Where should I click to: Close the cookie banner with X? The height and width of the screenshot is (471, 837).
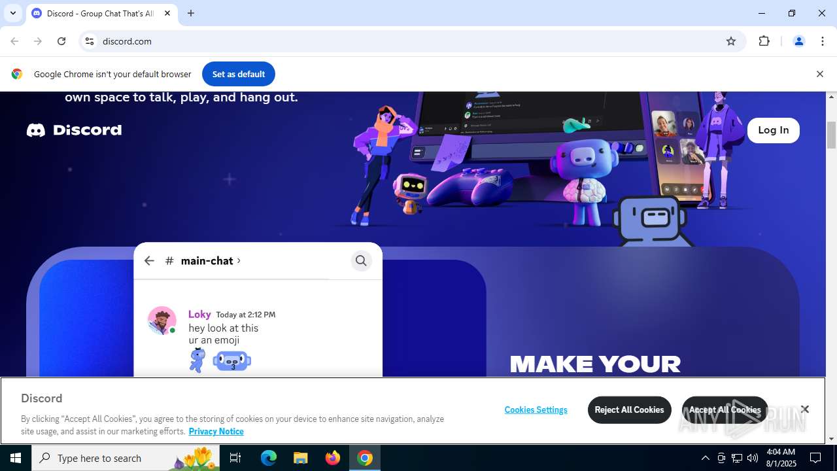pos(805,410)
